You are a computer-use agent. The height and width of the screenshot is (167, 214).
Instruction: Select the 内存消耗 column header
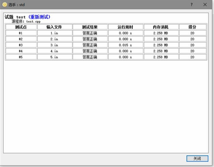[161, 27]
